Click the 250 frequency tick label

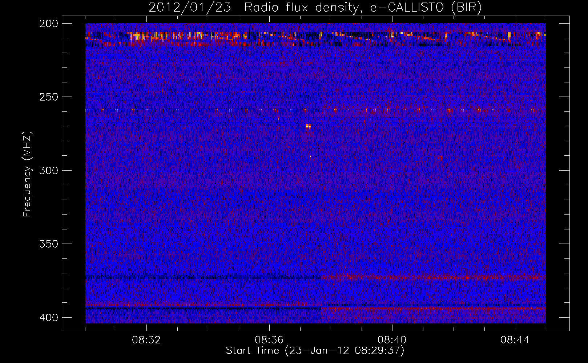[48, 97]
